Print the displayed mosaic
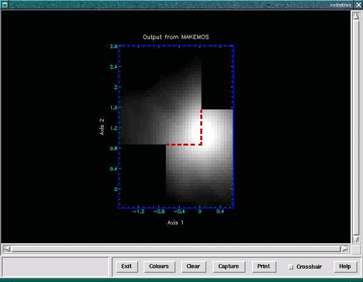363x282 pixels. pos(263,266)
